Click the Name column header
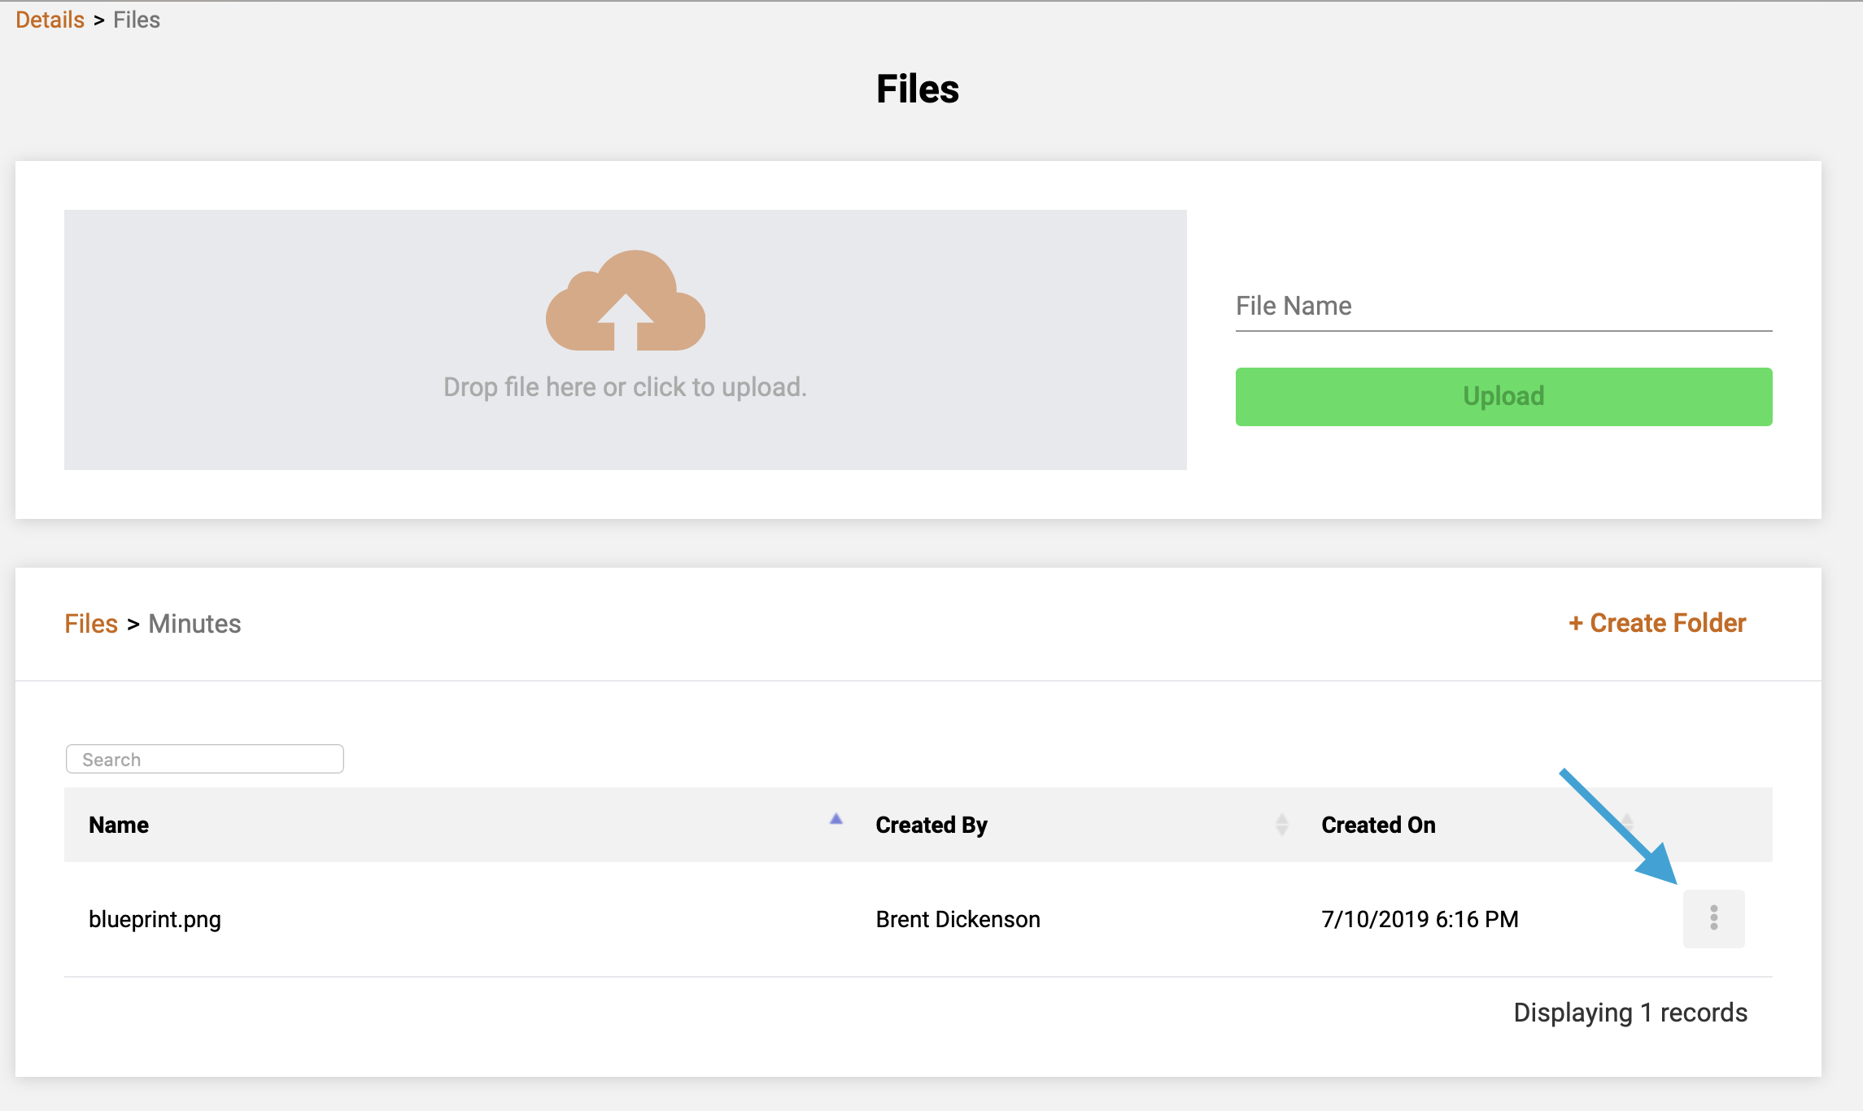 coord(118,825)
